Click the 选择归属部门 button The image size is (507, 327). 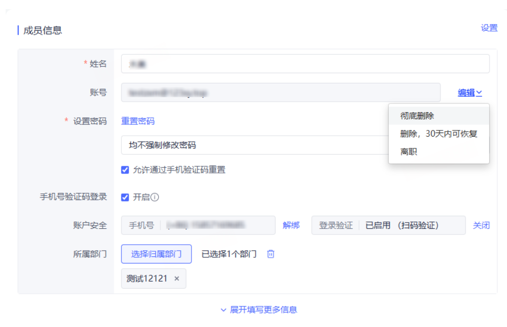point(157,254)
